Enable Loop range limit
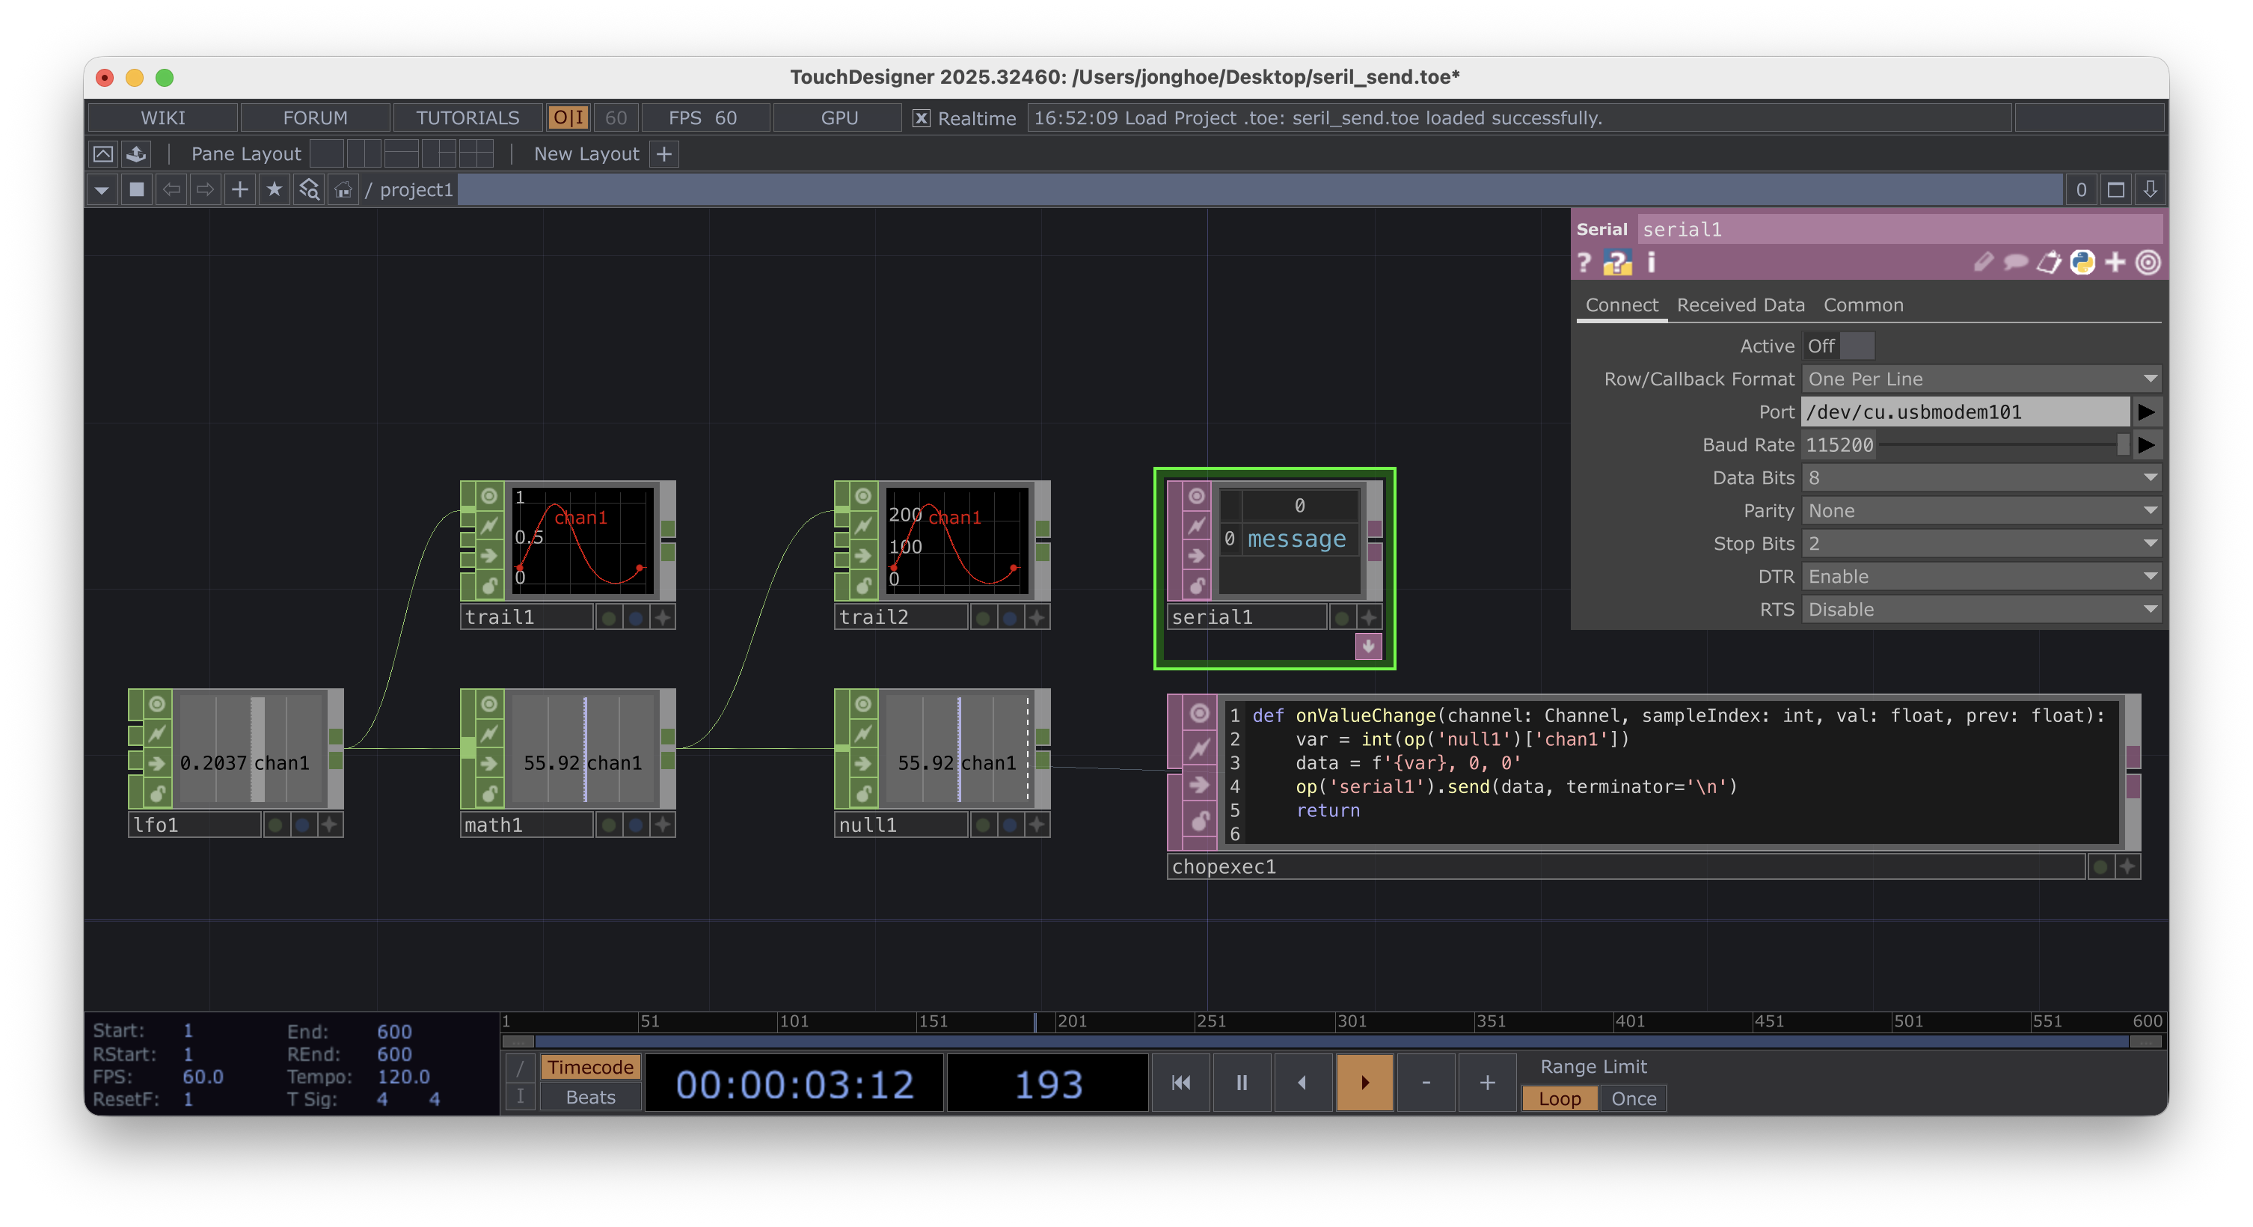The width and height of the screenshot is (2253, 1227). pyautogui.click(x=1560, y=1098)
